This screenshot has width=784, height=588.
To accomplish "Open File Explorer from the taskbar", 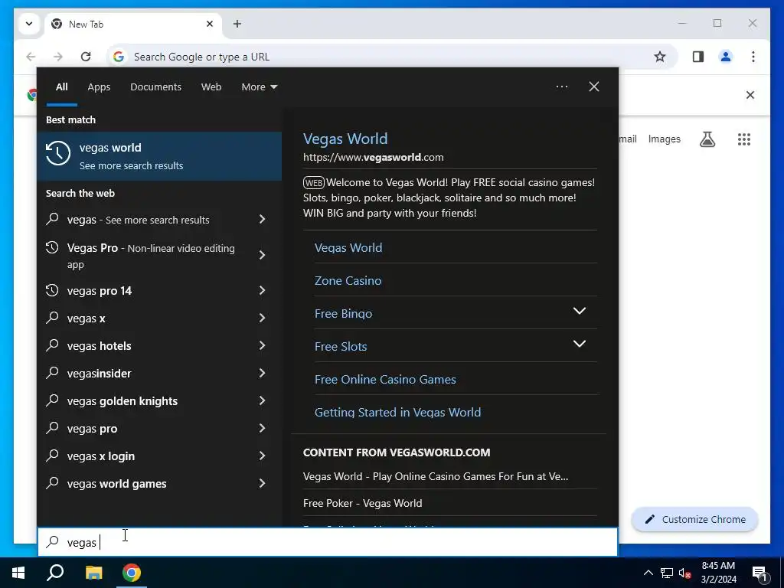I will tap(93, 573).
